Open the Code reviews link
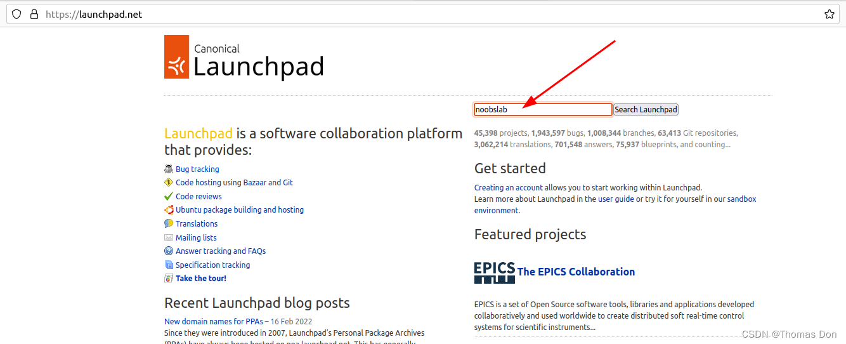 point(198,196)
